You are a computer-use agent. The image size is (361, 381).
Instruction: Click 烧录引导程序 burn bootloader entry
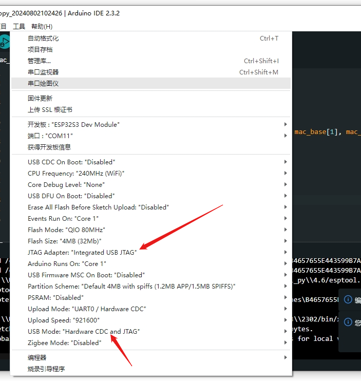(151, 369)
